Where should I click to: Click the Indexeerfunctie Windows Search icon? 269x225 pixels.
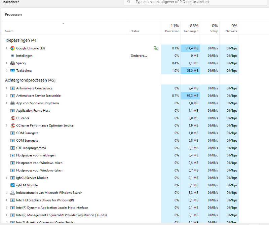point(13,193)
